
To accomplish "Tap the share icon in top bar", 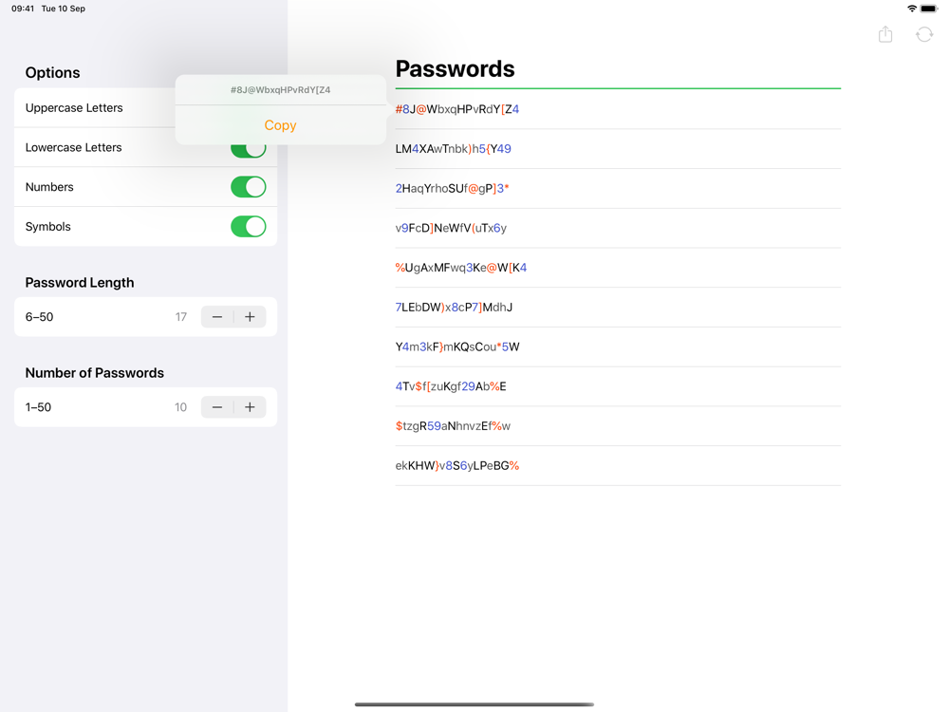I will [885, 34].
